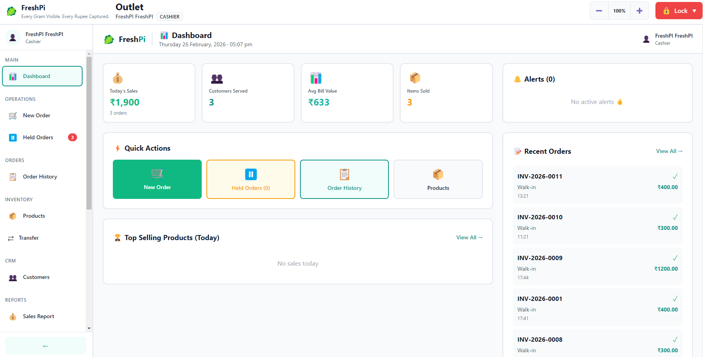Open Sales Report from Reports section
This screenshot has width=703, height=357.
click(x=13, y=316)
